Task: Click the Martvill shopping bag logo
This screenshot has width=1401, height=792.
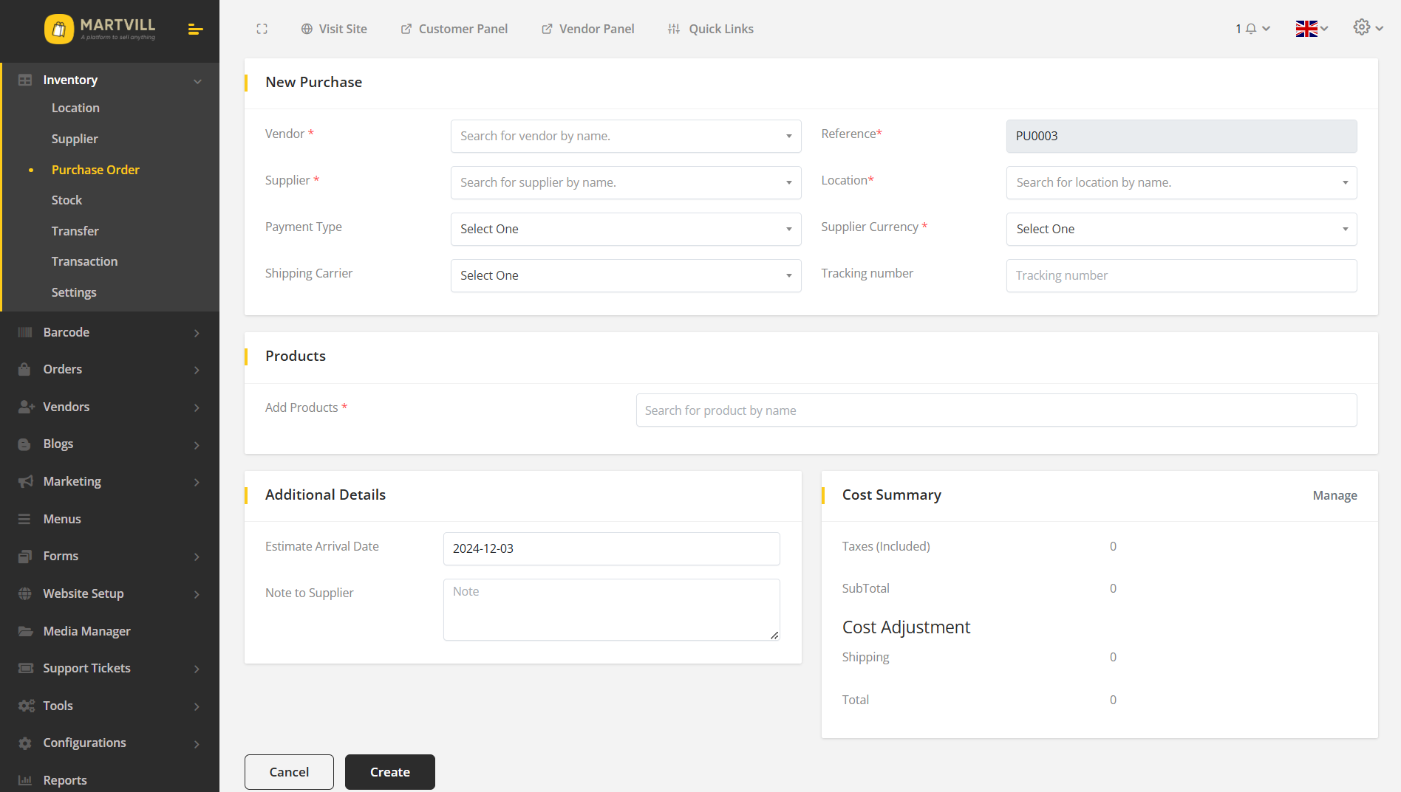Action: (59, 30)
